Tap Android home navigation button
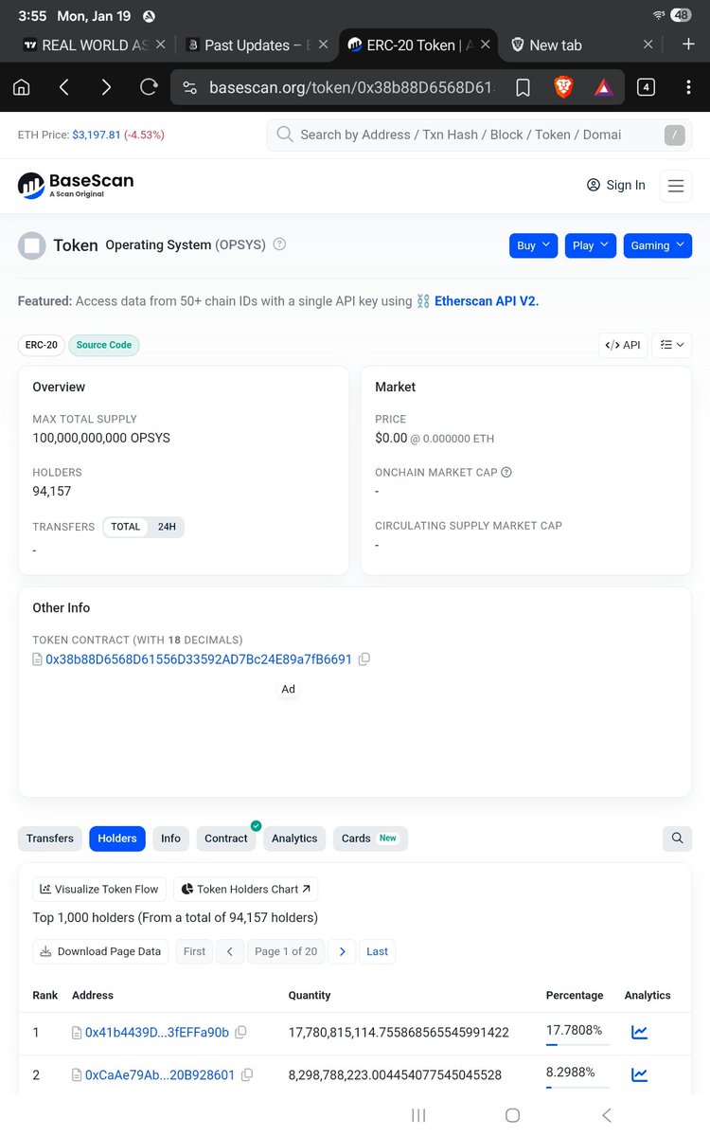Viewport: 710px width, 1137px height. pyautogui.click(x=512, y=1115)
